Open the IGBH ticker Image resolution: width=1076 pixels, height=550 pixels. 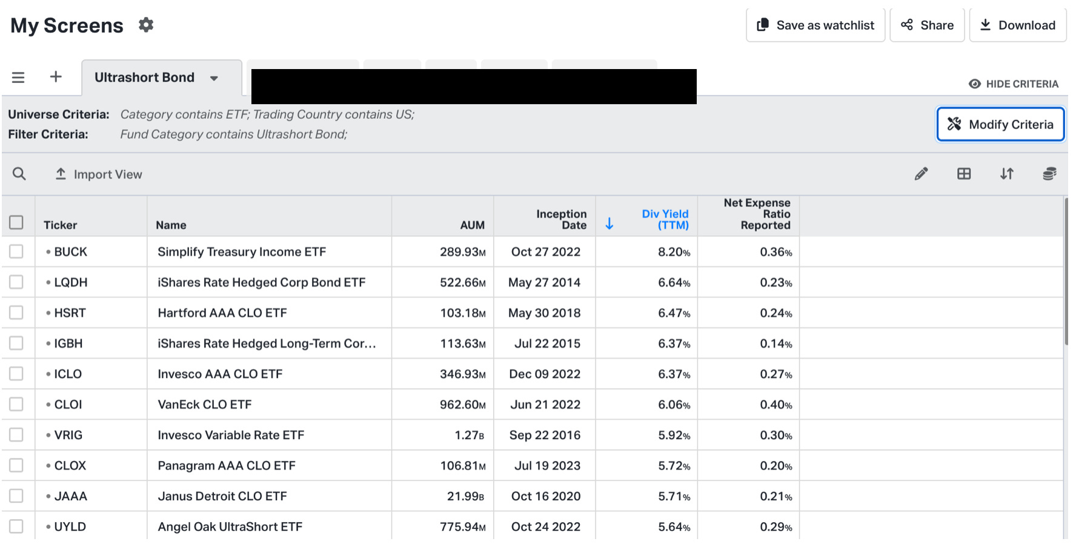[68, 343]
